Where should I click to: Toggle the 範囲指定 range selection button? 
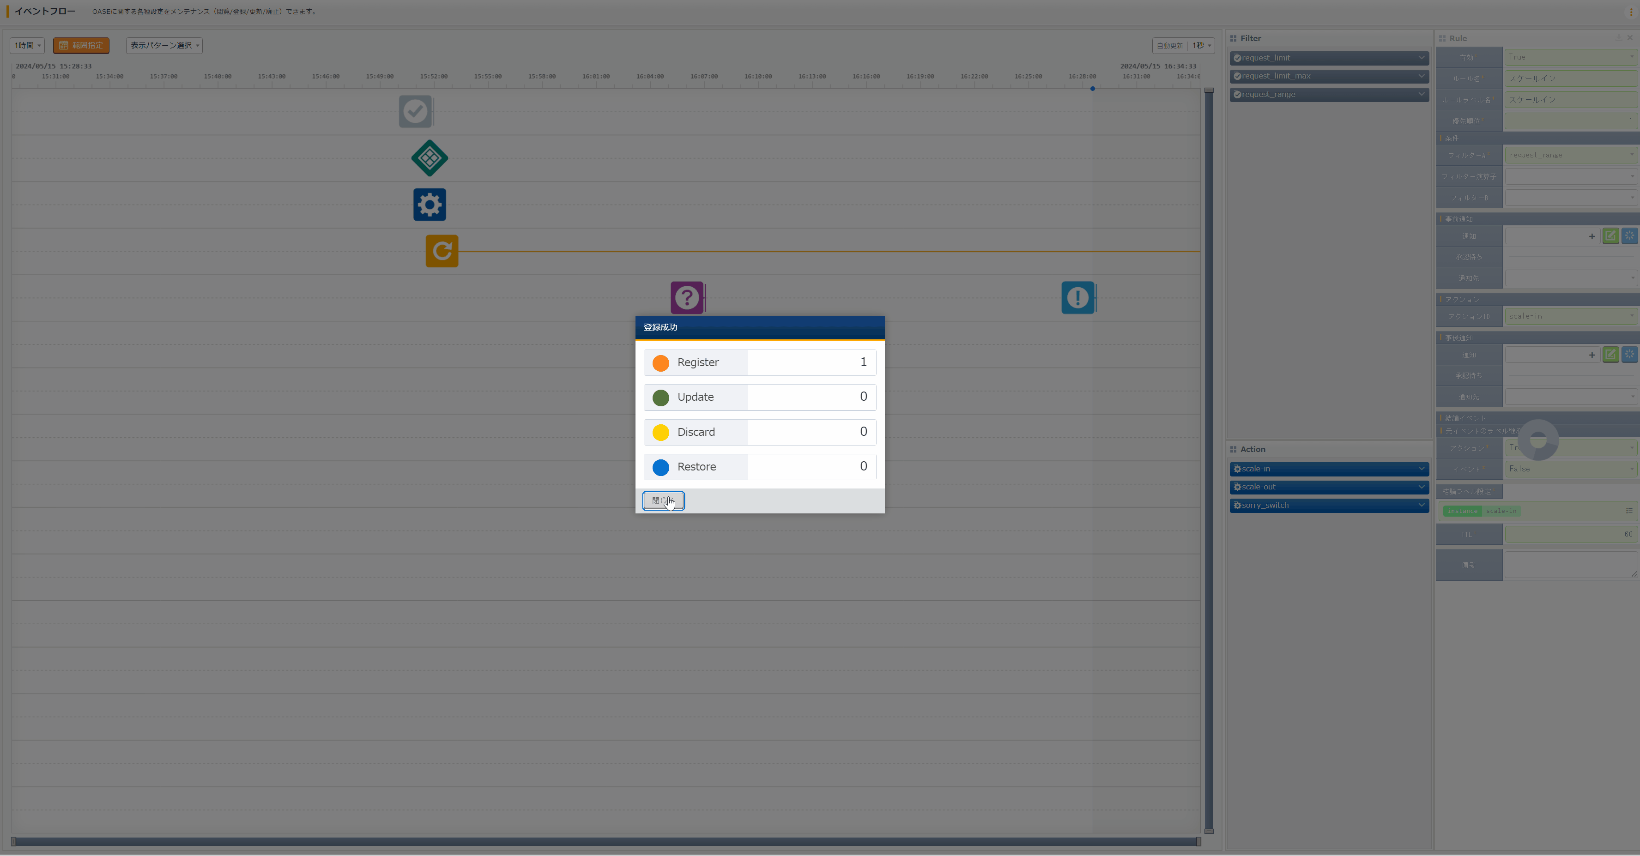pyautogui.click(x=81, y=45)
